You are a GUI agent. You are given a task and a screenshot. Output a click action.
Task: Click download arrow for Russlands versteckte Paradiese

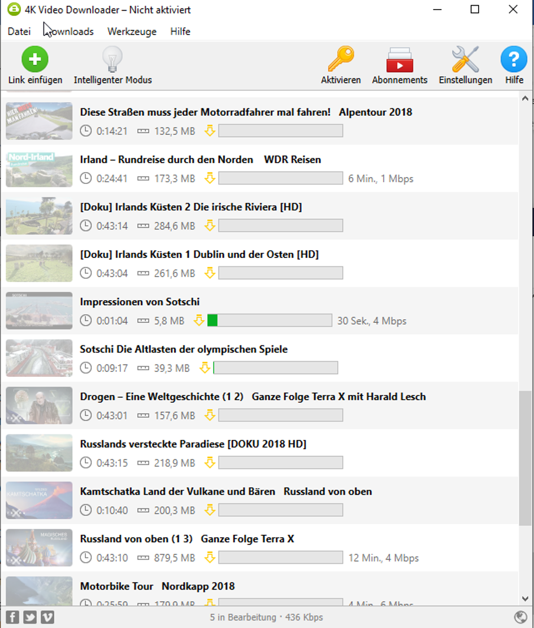(x=210, y=463)
